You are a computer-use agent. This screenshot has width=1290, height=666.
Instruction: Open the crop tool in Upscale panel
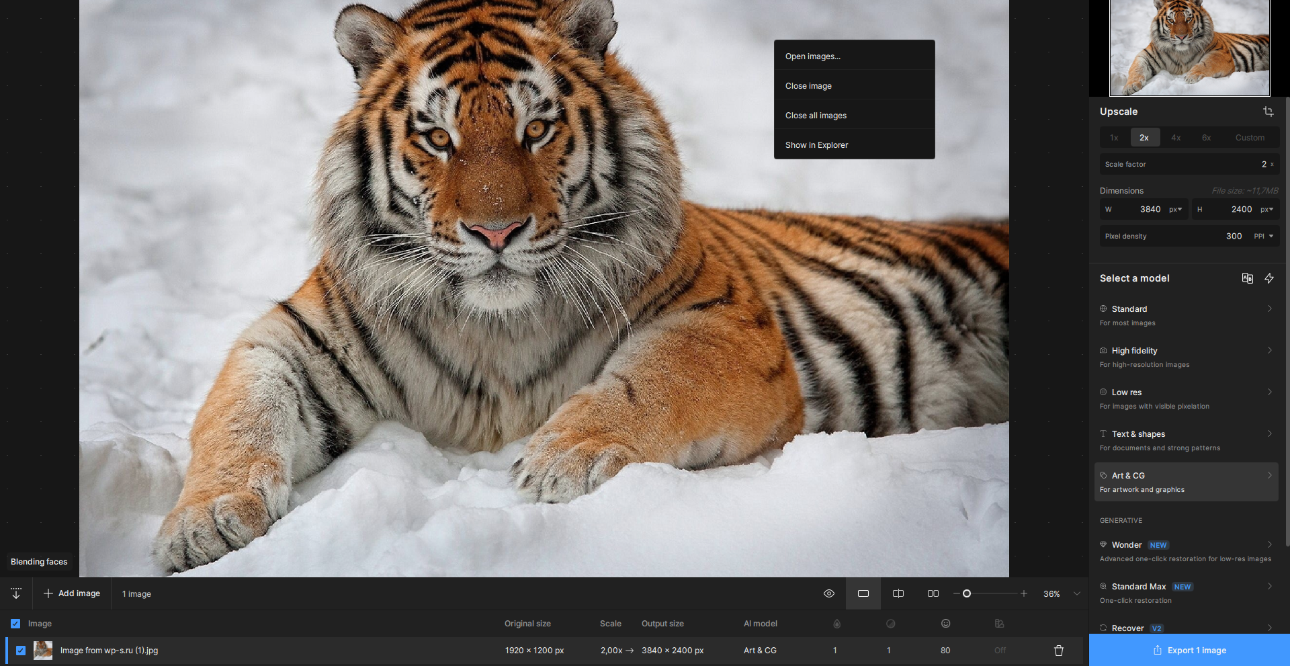tap(1268, 112)
